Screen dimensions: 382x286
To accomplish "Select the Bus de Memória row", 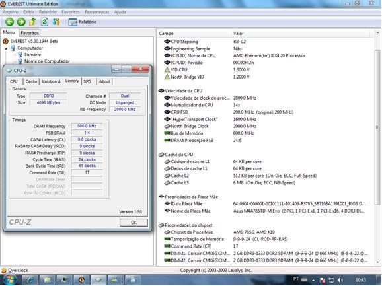I will point(265,133).
